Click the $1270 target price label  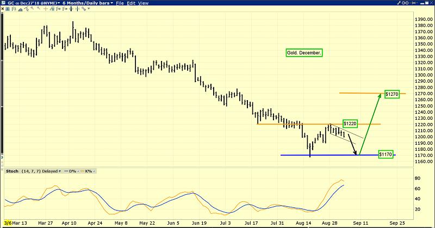coord(392,94)
